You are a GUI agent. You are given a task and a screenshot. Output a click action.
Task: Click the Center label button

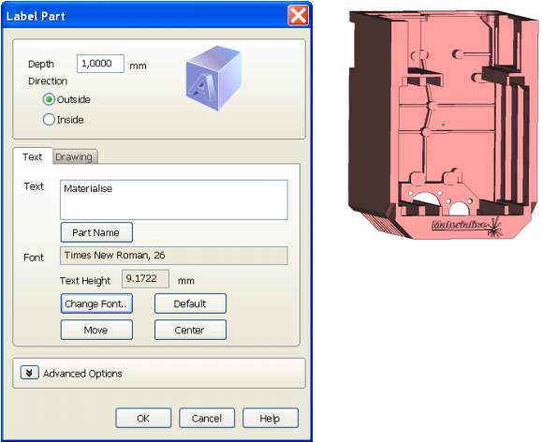[190, 330]
